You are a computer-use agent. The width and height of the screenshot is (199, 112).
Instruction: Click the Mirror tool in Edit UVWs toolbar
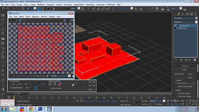[24, 20]
